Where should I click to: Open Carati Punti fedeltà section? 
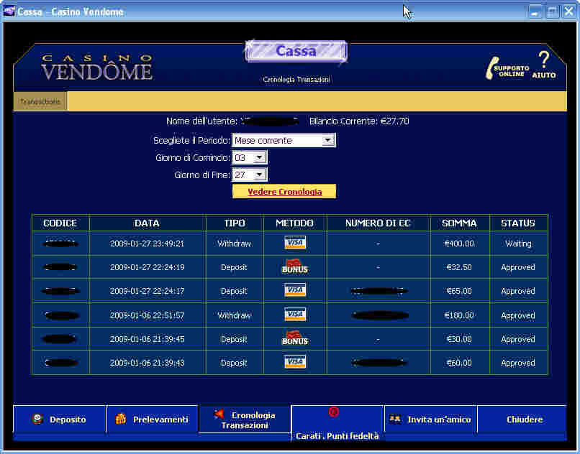(x=337, y=423)
